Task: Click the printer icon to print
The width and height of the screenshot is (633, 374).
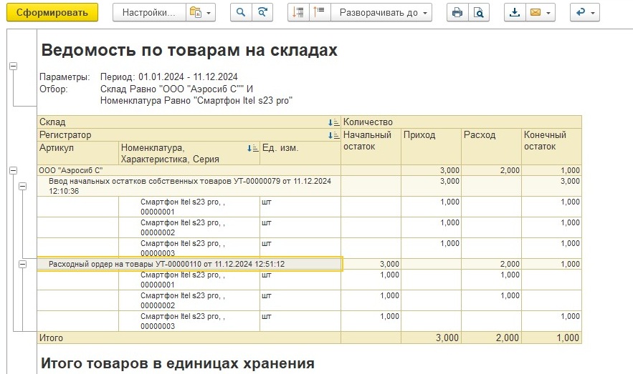Action: point(457,13)
